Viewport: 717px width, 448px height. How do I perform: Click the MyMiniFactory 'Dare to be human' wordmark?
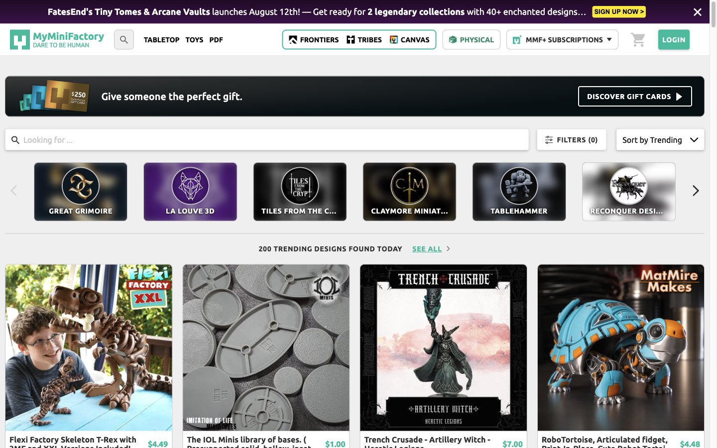pos(68,40)
